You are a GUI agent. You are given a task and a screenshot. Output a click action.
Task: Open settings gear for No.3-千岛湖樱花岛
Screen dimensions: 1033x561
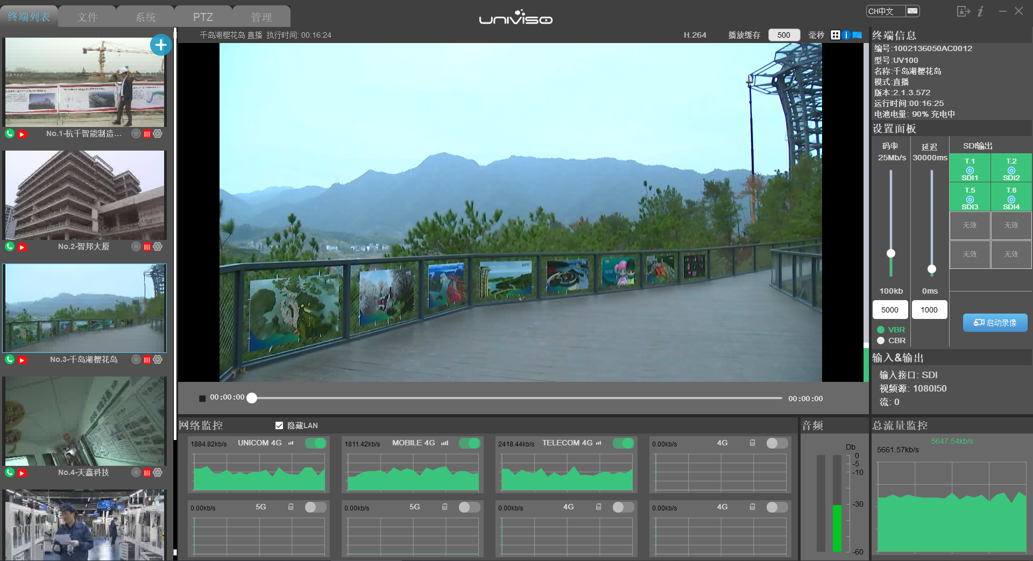coord(158,359)
